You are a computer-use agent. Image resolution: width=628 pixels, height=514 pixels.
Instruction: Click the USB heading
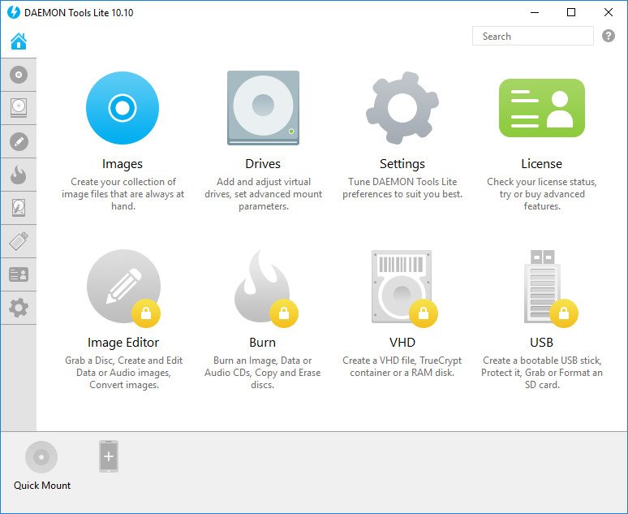point(541,343)
